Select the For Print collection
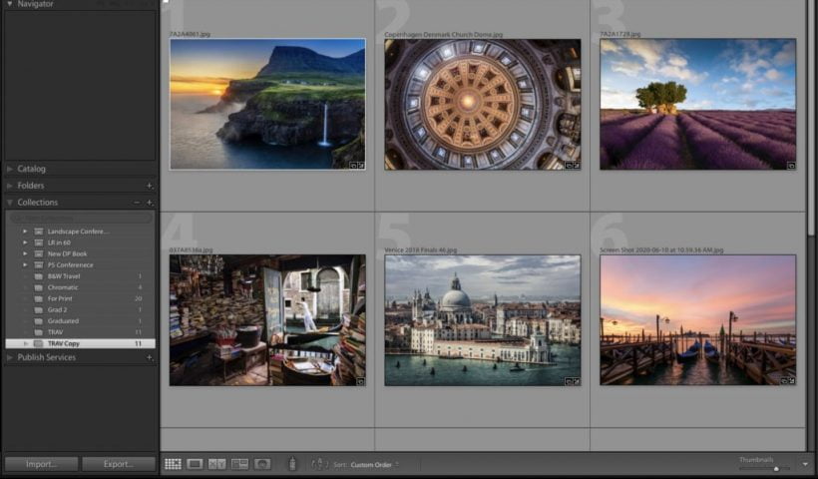 click(61, 298)
